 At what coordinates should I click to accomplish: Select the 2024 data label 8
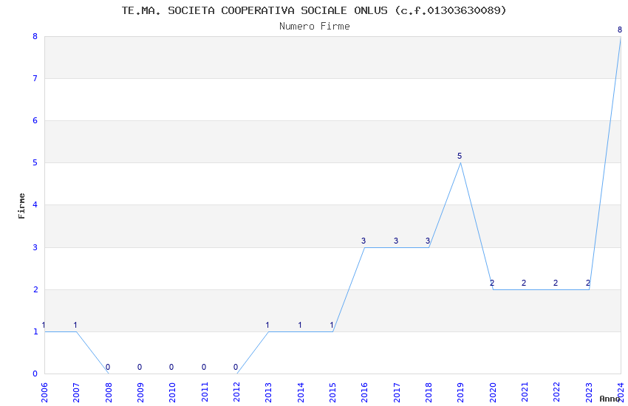tap(620, 30)
